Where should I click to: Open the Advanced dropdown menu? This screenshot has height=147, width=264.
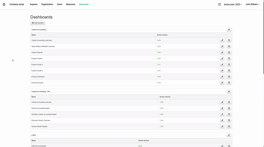click(x=84, y=4)
